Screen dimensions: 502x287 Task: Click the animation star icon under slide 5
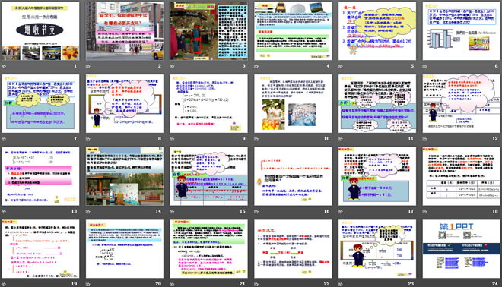tap(341, 67)
